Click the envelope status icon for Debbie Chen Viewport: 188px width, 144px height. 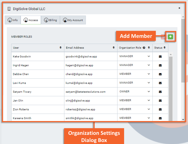160,74
